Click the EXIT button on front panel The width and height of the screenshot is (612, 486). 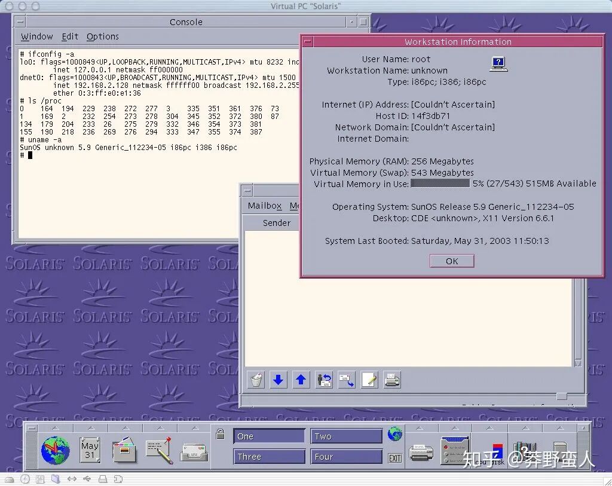coord(395,458)
